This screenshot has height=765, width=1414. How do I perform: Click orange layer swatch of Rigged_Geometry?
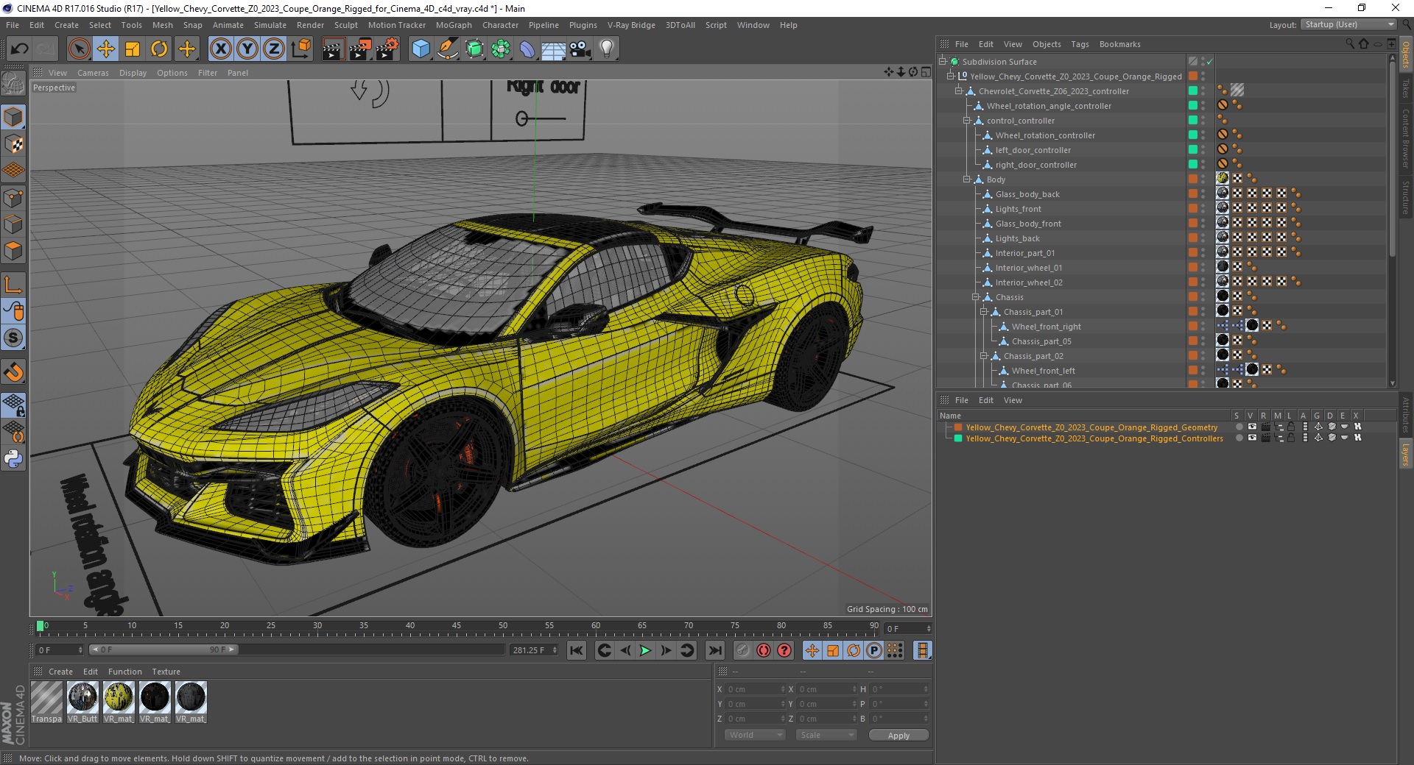tap(958, 427)
